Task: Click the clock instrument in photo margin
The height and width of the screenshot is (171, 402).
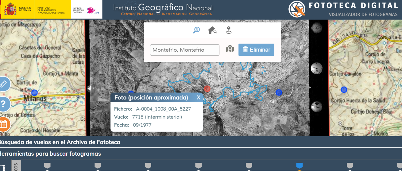Action: coord(317,68)
